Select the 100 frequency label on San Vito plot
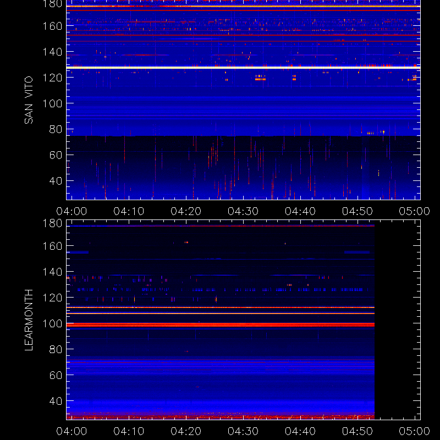Screen dimensions: 440x440 (52, 103)
